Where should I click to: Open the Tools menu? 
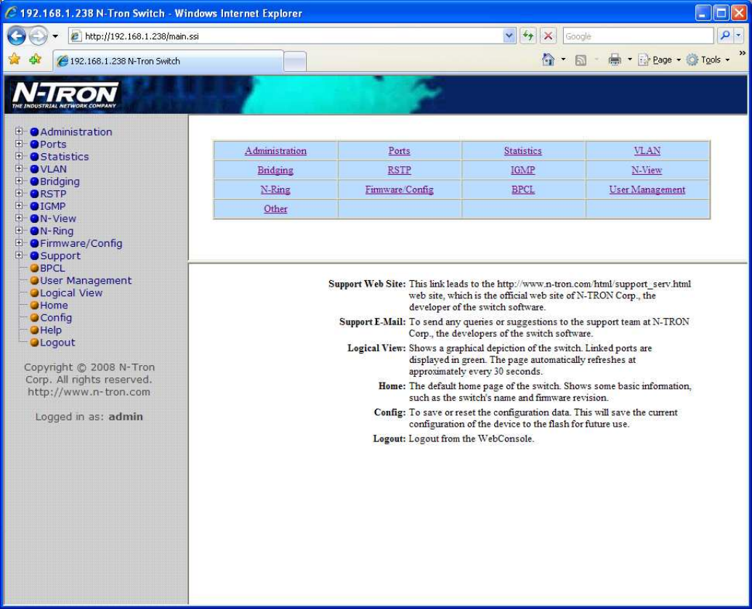coord(708,60)
